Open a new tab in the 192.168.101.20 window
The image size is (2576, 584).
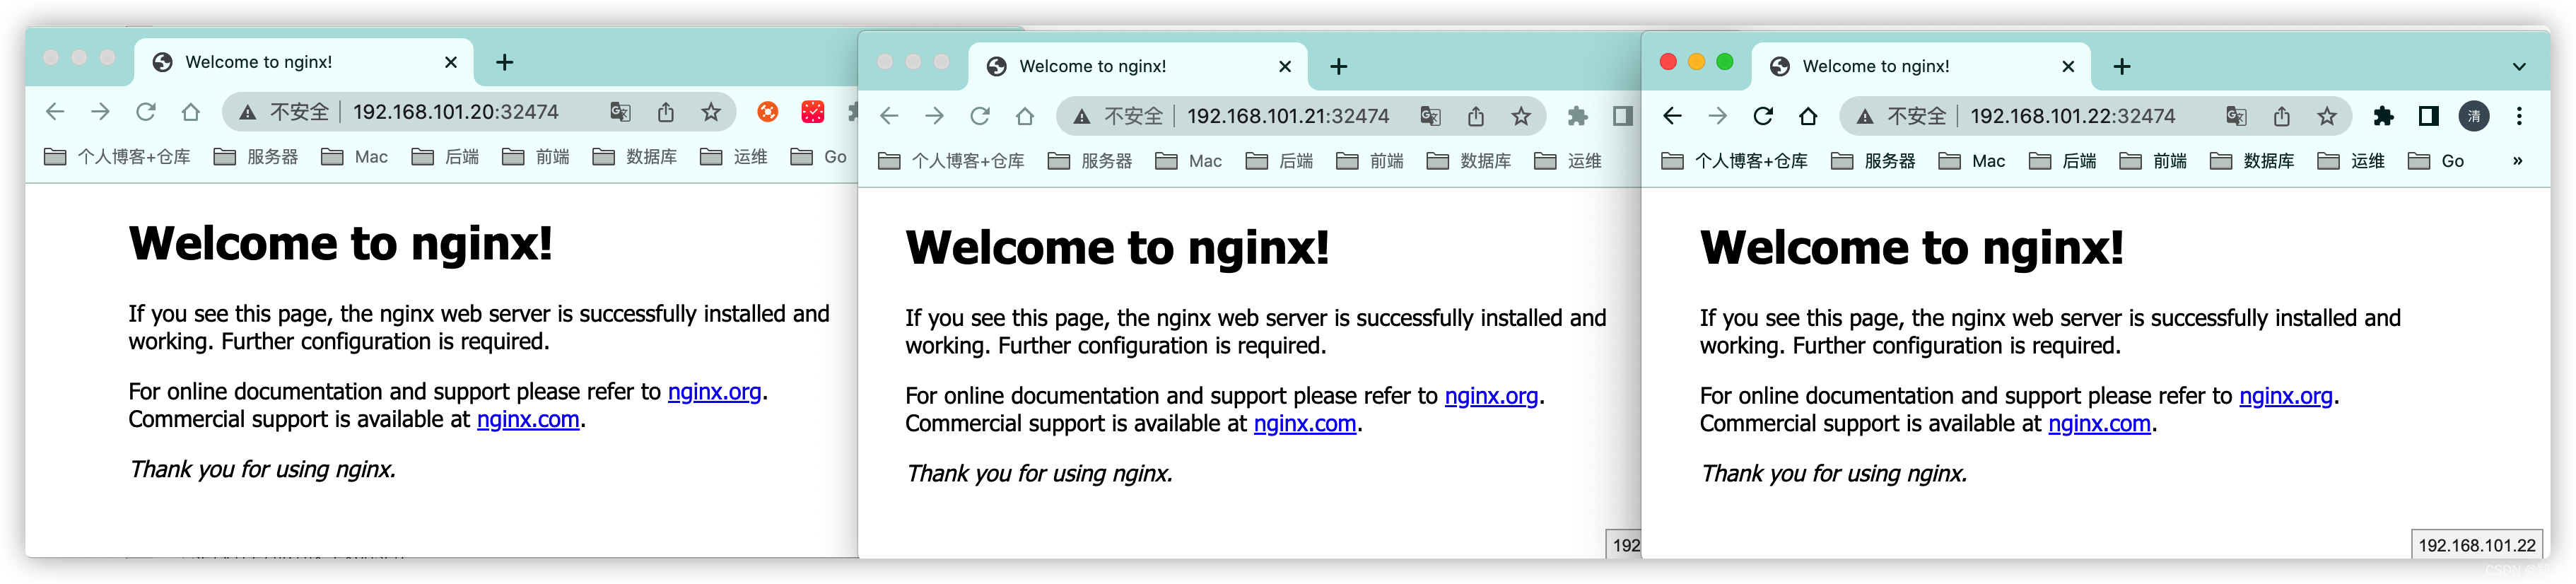(505, 62)
